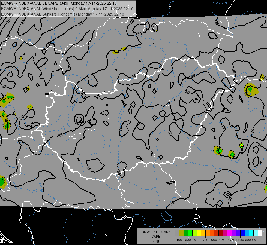The height and width of the screenshot is (245, 267).
Task: Click the J/kg unit label in legend
Action: (x=156, y=241)
